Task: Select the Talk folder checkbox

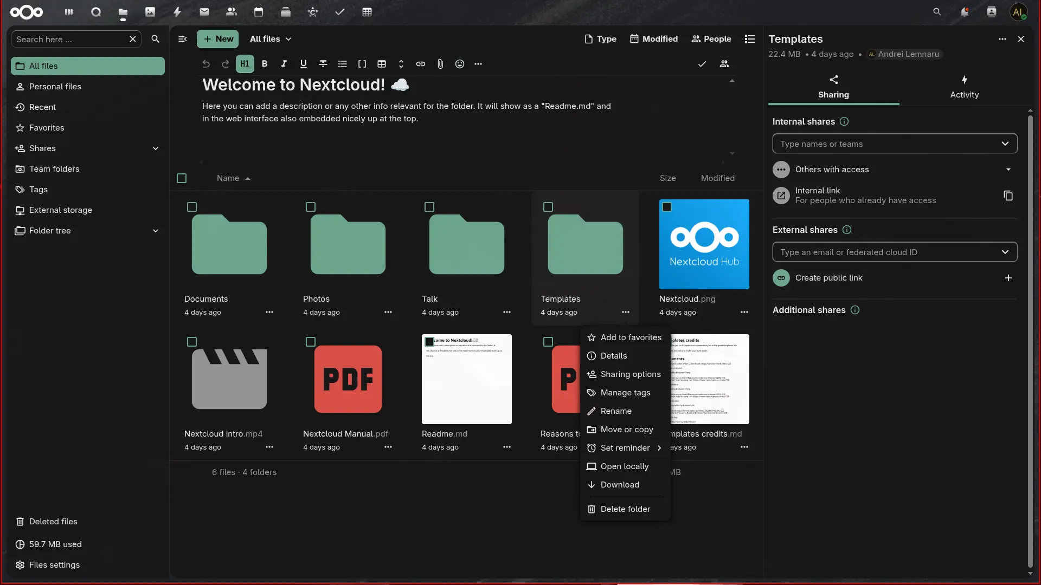Action: (429, 207)
